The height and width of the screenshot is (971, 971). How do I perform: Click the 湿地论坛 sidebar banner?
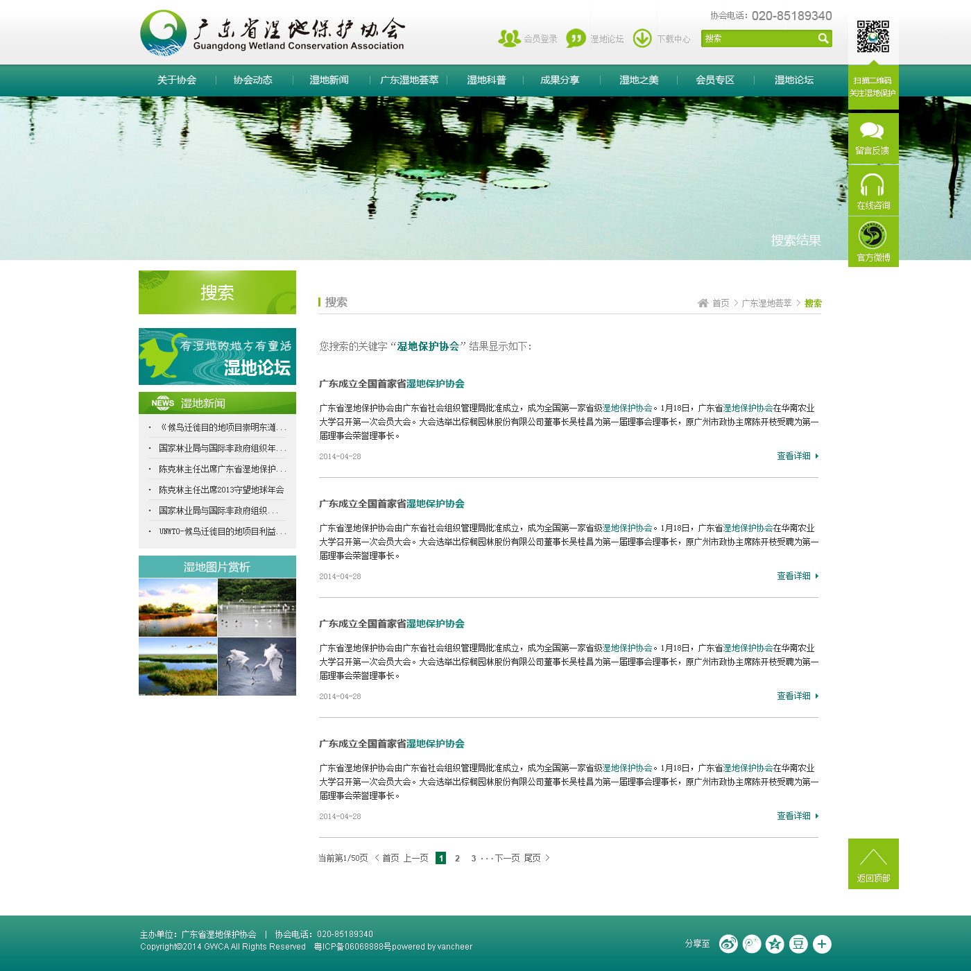tap(217, 356)
